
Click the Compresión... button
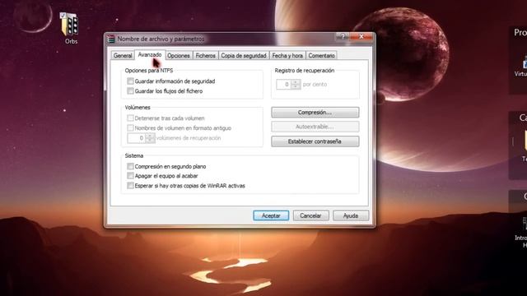pos(315,113)
